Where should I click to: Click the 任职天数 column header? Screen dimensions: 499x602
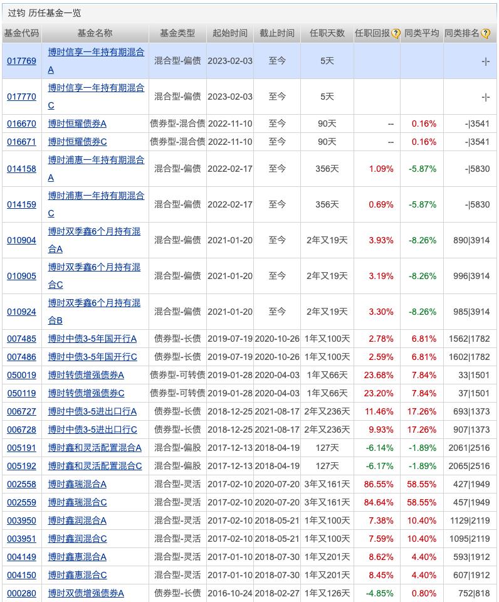click(x=327, y=33)
